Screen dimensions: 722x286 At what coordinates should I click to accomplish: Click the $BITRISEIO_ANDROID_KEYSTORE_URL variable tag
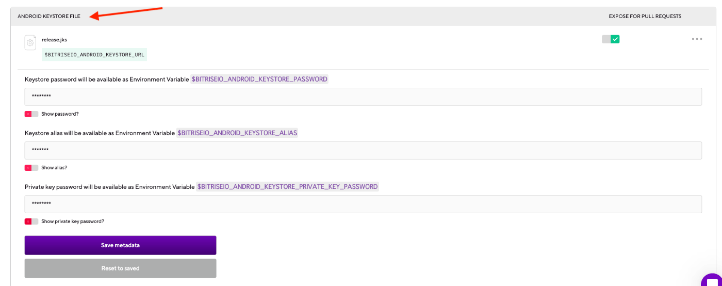click(94, 54)
